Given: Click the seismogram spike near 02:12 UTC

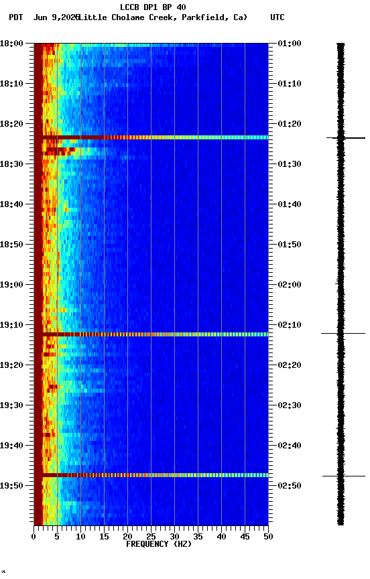Looking at the screenshot, I should [x=343, y=334].
